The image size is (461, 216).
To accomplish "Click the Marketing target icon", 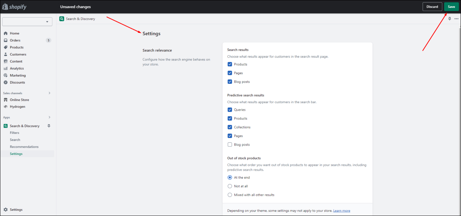I will coord(6,75).
